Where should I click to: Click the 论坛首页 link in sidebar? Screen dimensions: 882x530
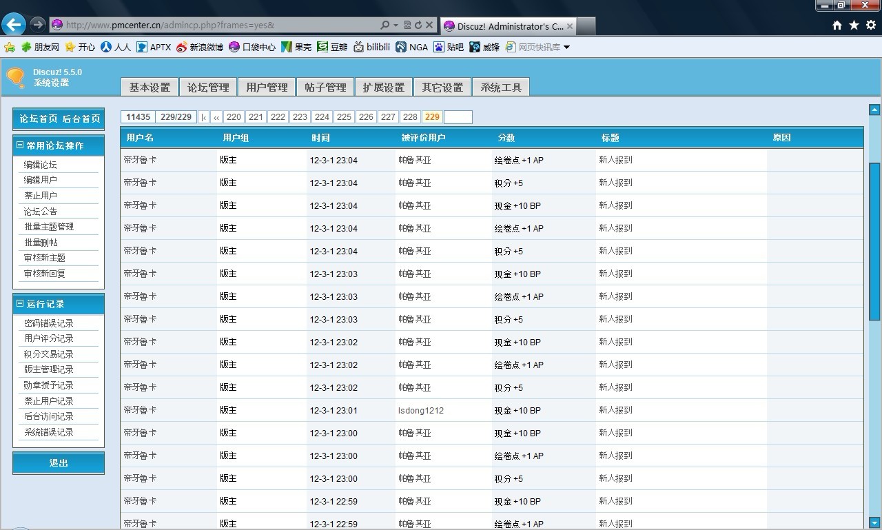click(x=39, y=119)
